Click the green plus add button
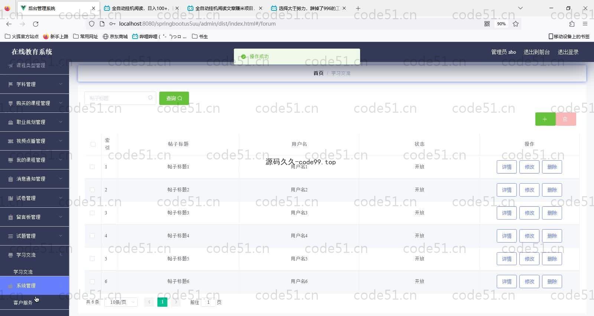The height and width of the screenshot is (316, 594). pos(545,119)
